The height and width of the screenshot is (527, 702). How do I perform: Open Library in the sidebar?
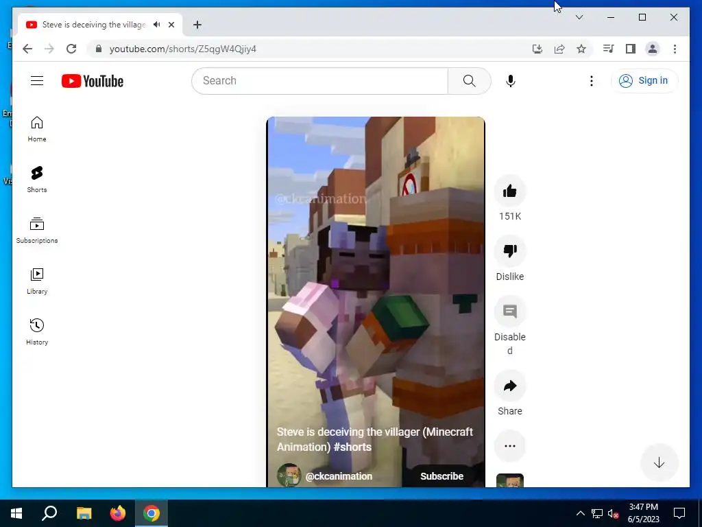point(37,281)
